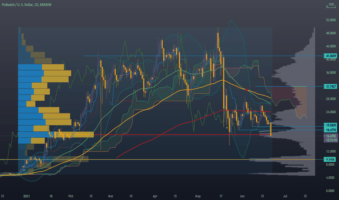The image size is (339, 200).
Task: Click the latest daily candle
Action: click(x=271, y=129)
